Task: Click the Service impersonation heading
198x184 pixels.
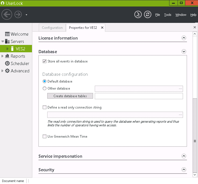Action: point(60,156)
